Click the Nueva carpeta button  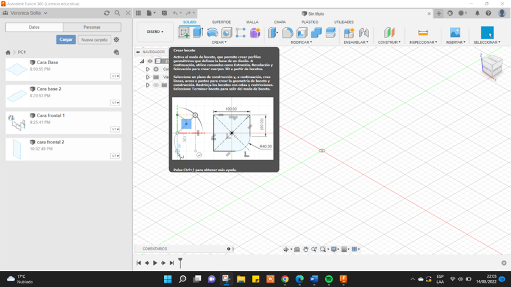tap(94, 39)
